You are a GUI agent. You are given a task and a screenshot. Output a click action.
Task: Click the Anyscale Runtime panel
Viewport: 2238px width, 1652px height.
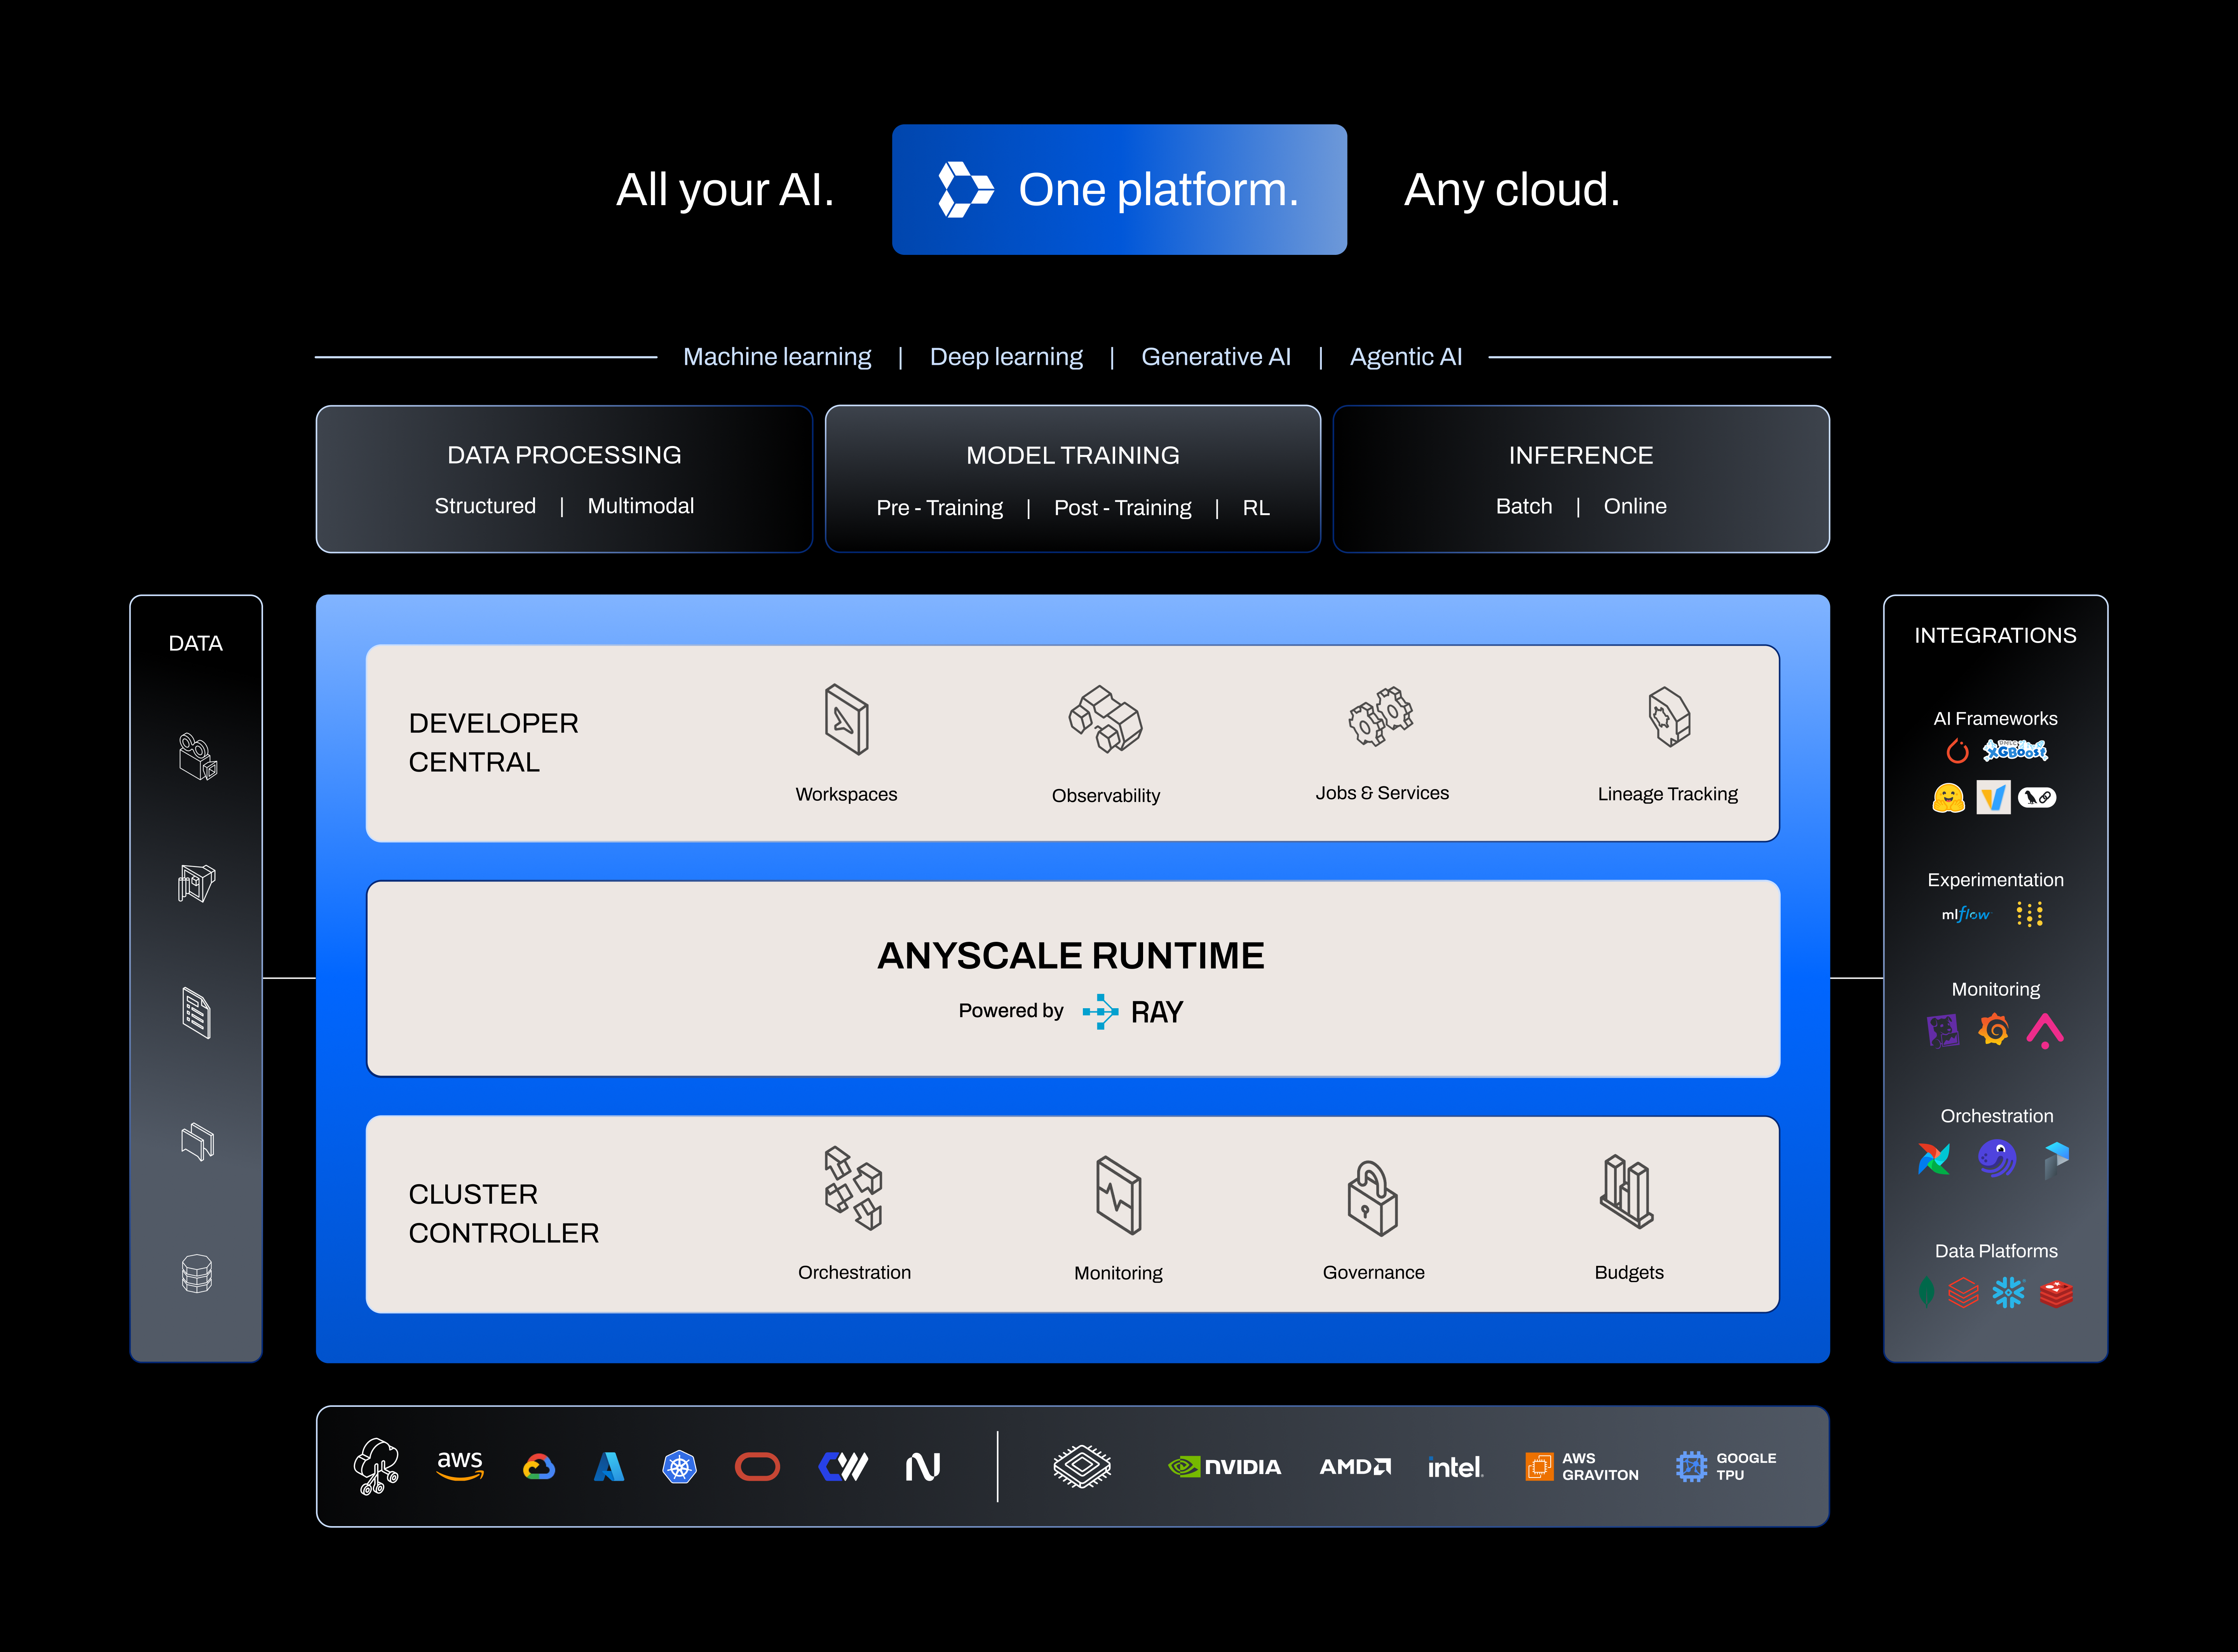pos(1072,978)
